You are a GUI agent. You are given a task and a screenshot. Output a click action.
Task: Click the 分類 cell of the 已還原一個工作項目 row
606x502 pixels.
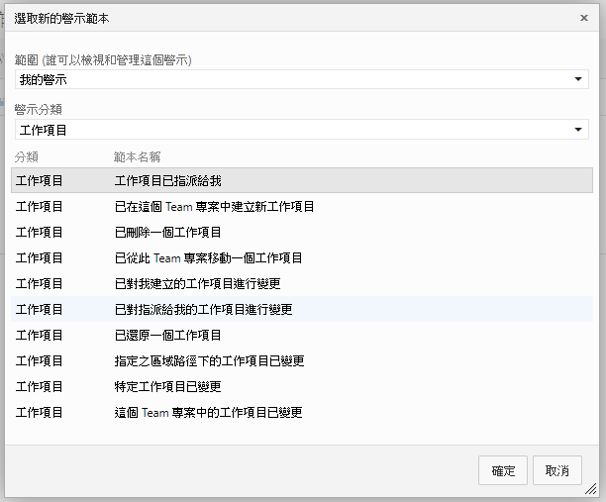pyautogui.click(x=40, y=336)
